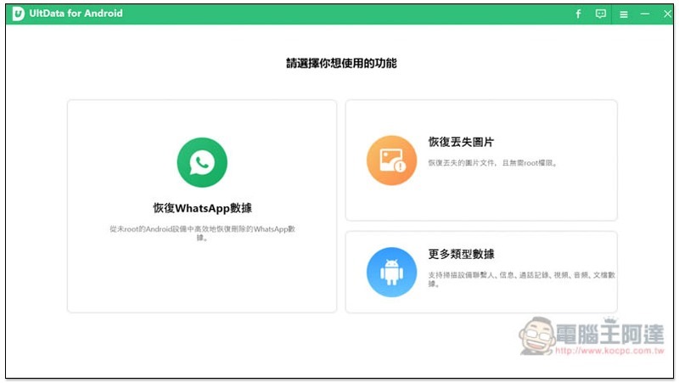Viewport: 679px width, 383px height.
Task: Click the UltData for Android title text
Action: 77,14
